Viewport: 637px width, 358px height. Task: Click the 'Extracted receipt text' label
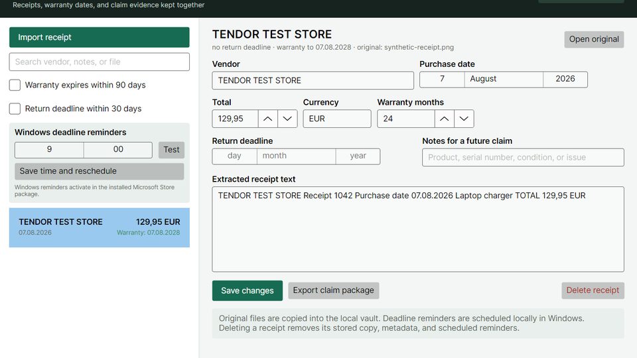point(253,179)
